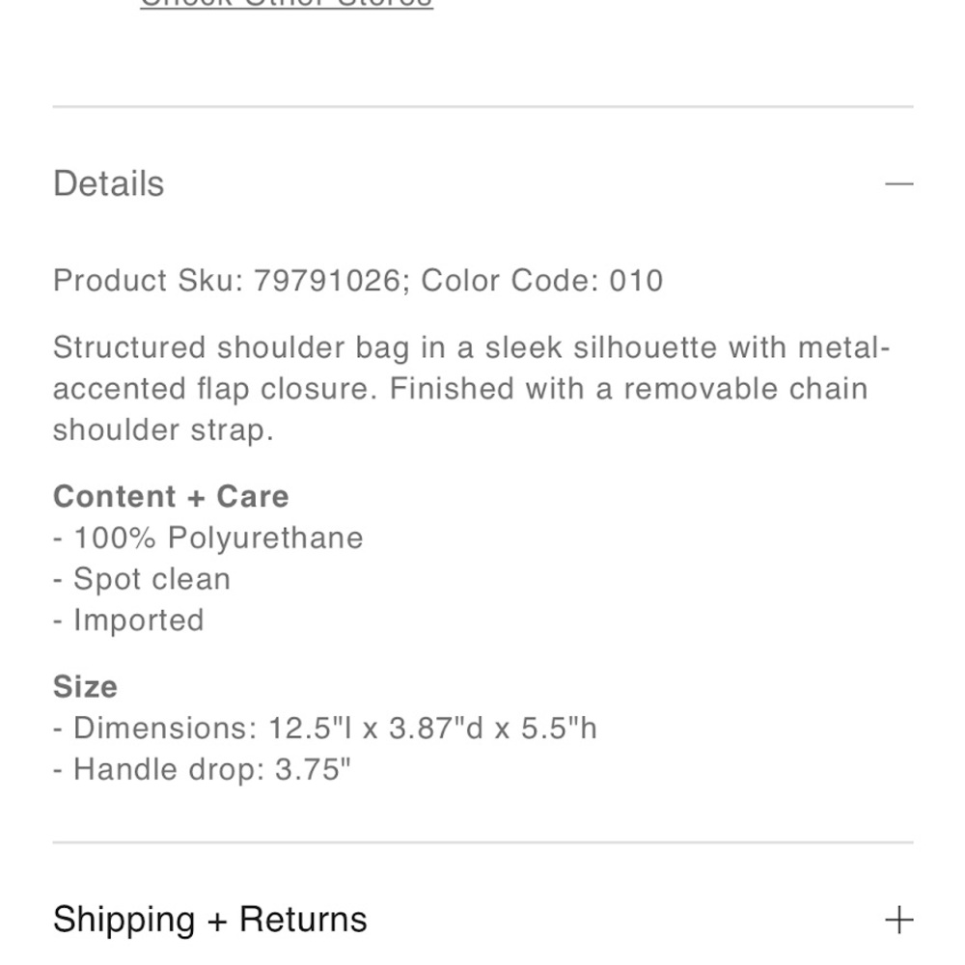Expand Shipping + Returns using plus icon
The image size is (965, 965).
point(898,920)
